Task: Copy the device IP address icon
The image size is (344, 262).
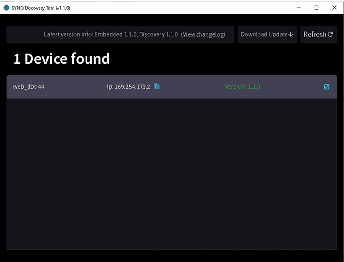Action: coord(157,87)
